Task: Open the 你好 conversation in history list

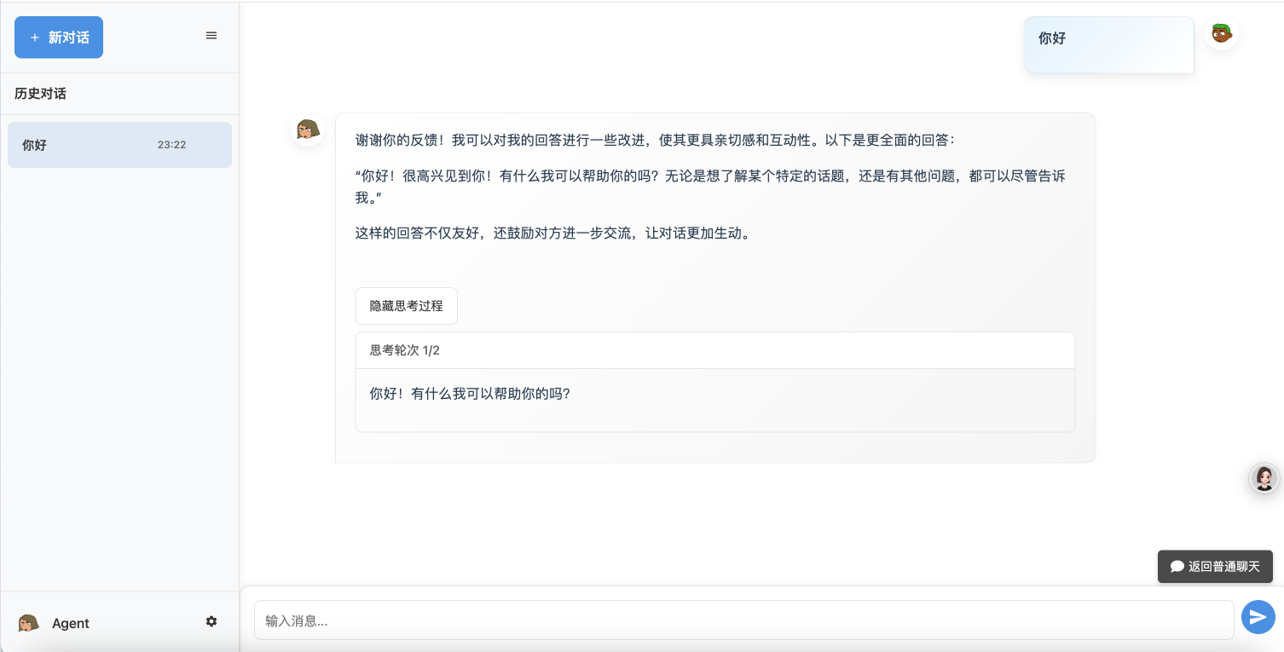Action: [119, 145]
